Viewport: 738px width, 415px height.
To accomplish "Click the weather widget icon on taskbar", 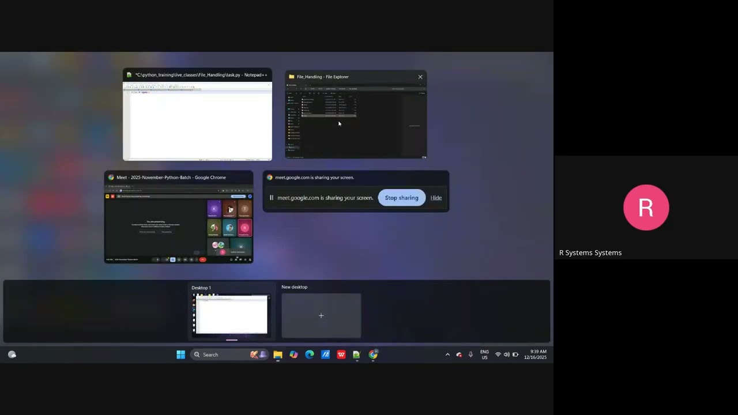I will point(12,354).
